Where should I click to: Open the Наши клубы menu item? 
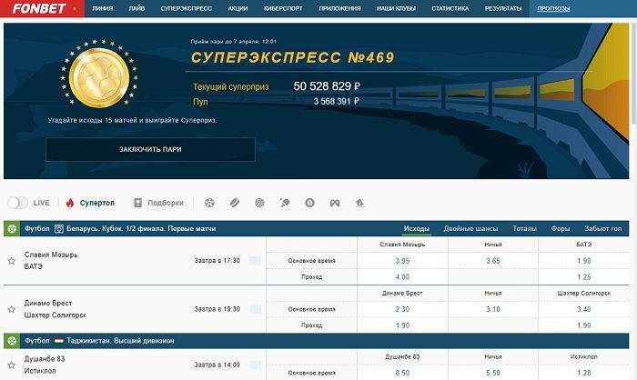[396, 8]
